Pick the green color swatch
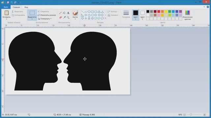Image resolution: width=211 pixels, height=118 pixels. (170, 11)
